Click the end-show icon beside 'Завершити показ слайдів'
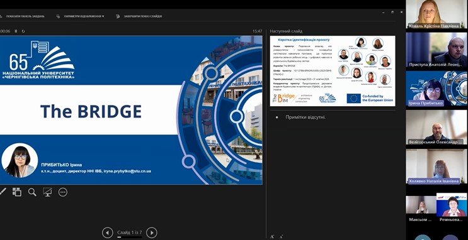Image resolution: width=468 pixels, height=240 pixels. (x=118, y=16)
